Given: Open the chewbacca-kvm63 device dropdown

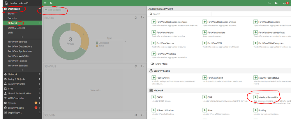Looking at the screenshot, I should 23,3.
